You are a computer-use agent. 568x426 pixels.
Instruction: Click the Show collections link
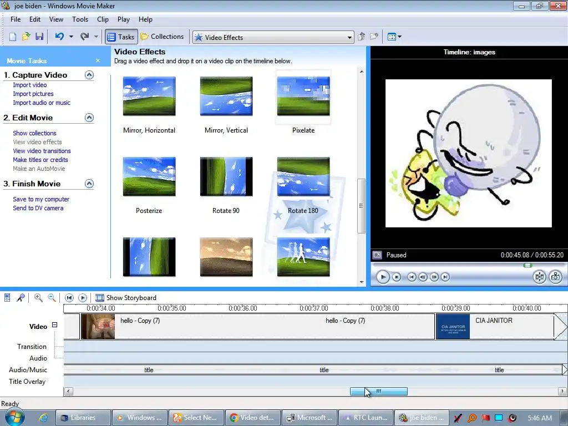click(34, 133)
